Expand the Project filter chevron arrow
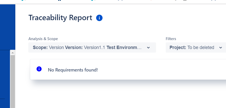 click(x=221, y=47)
